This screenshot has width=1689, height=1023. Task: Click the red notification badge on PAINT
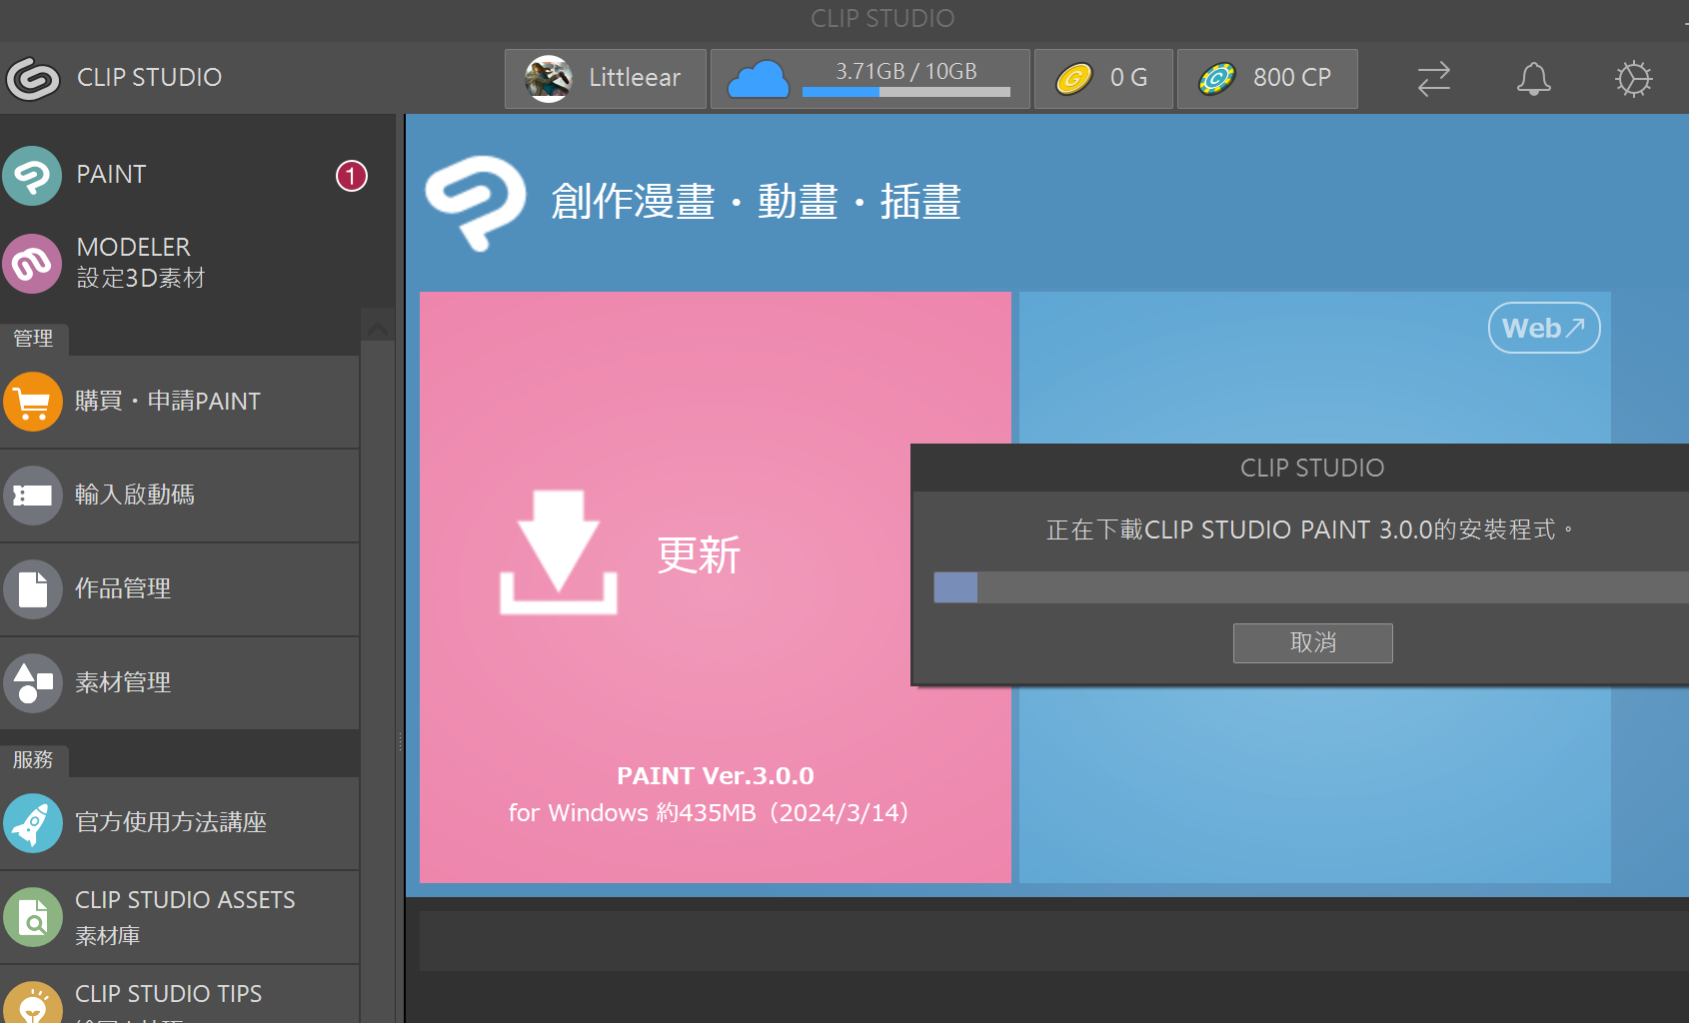pyautogui.click(x=351, y=176)
